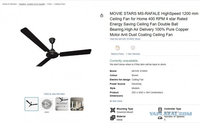Click the Returns Policy box icon

[117, 48]
